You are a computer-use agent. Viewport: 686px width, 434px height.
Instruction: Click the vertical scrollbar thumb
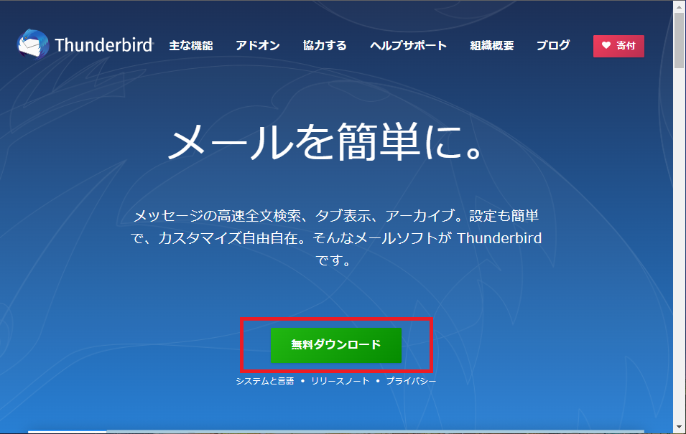click(679, 39)
